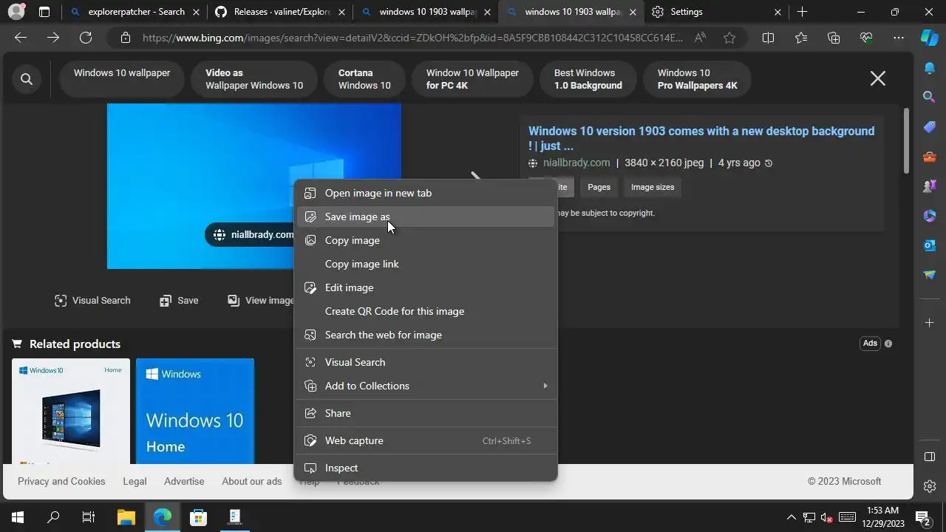Screen dimensions: 946x532
Task: Open sidebar Search magnifier
Action: click(930, 97)
